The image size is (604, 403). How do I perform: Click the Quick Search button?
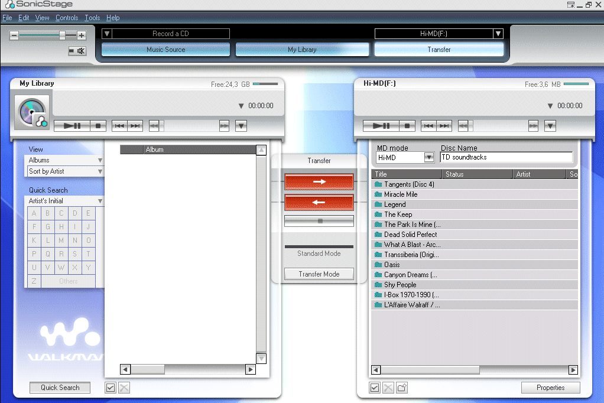60,388
